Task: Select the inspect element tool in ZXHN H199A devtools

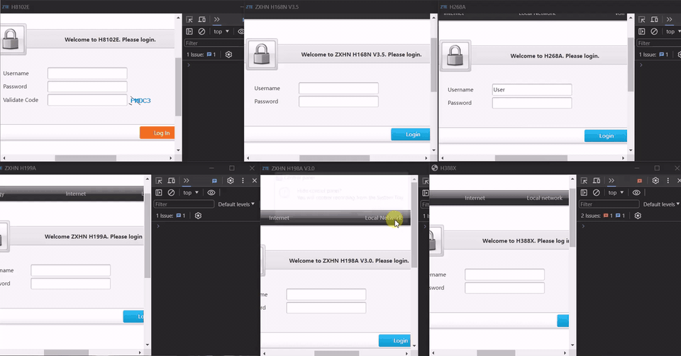Action: [x=159, y=181]
